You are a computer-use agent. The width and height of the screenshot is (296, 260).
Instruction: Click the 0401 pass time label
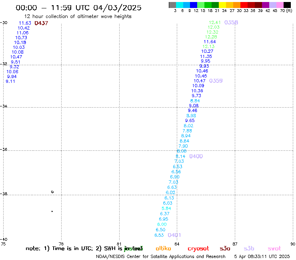pos(174,235)
